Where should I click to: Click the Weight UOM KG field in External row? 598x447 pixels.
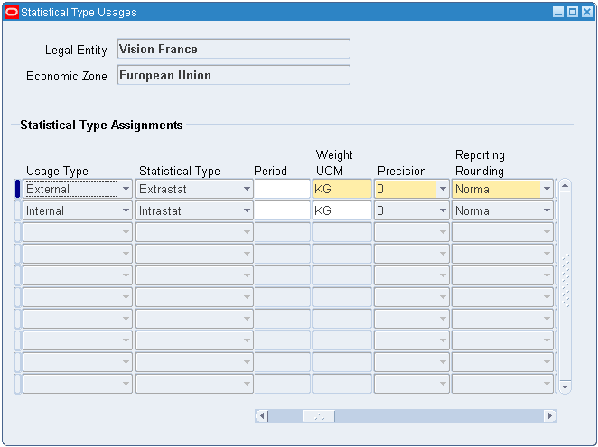pyautogui.click(x=341, y=189)
